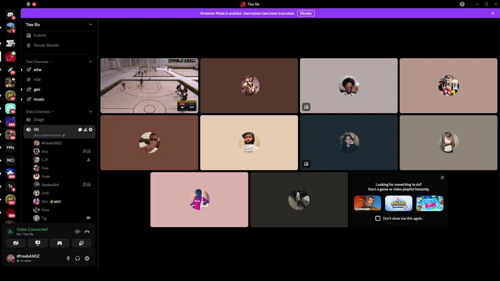
Task: Create an invite for the 00 channel
Action: [x=85, y=130]
